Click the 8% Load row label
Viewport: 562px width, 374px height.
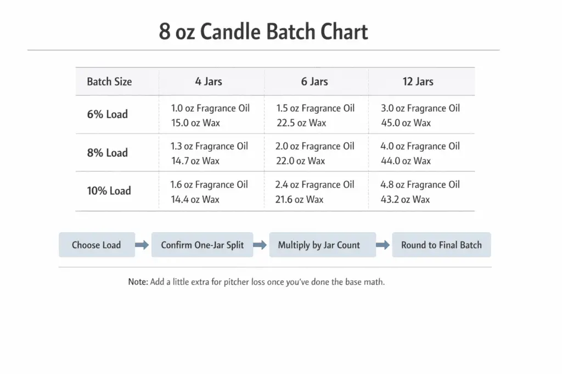(x=107, y=153)
